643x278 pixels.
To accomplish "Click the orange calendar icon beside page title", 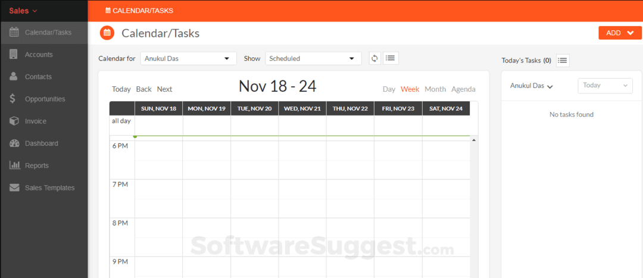I will tap(107, 33).
